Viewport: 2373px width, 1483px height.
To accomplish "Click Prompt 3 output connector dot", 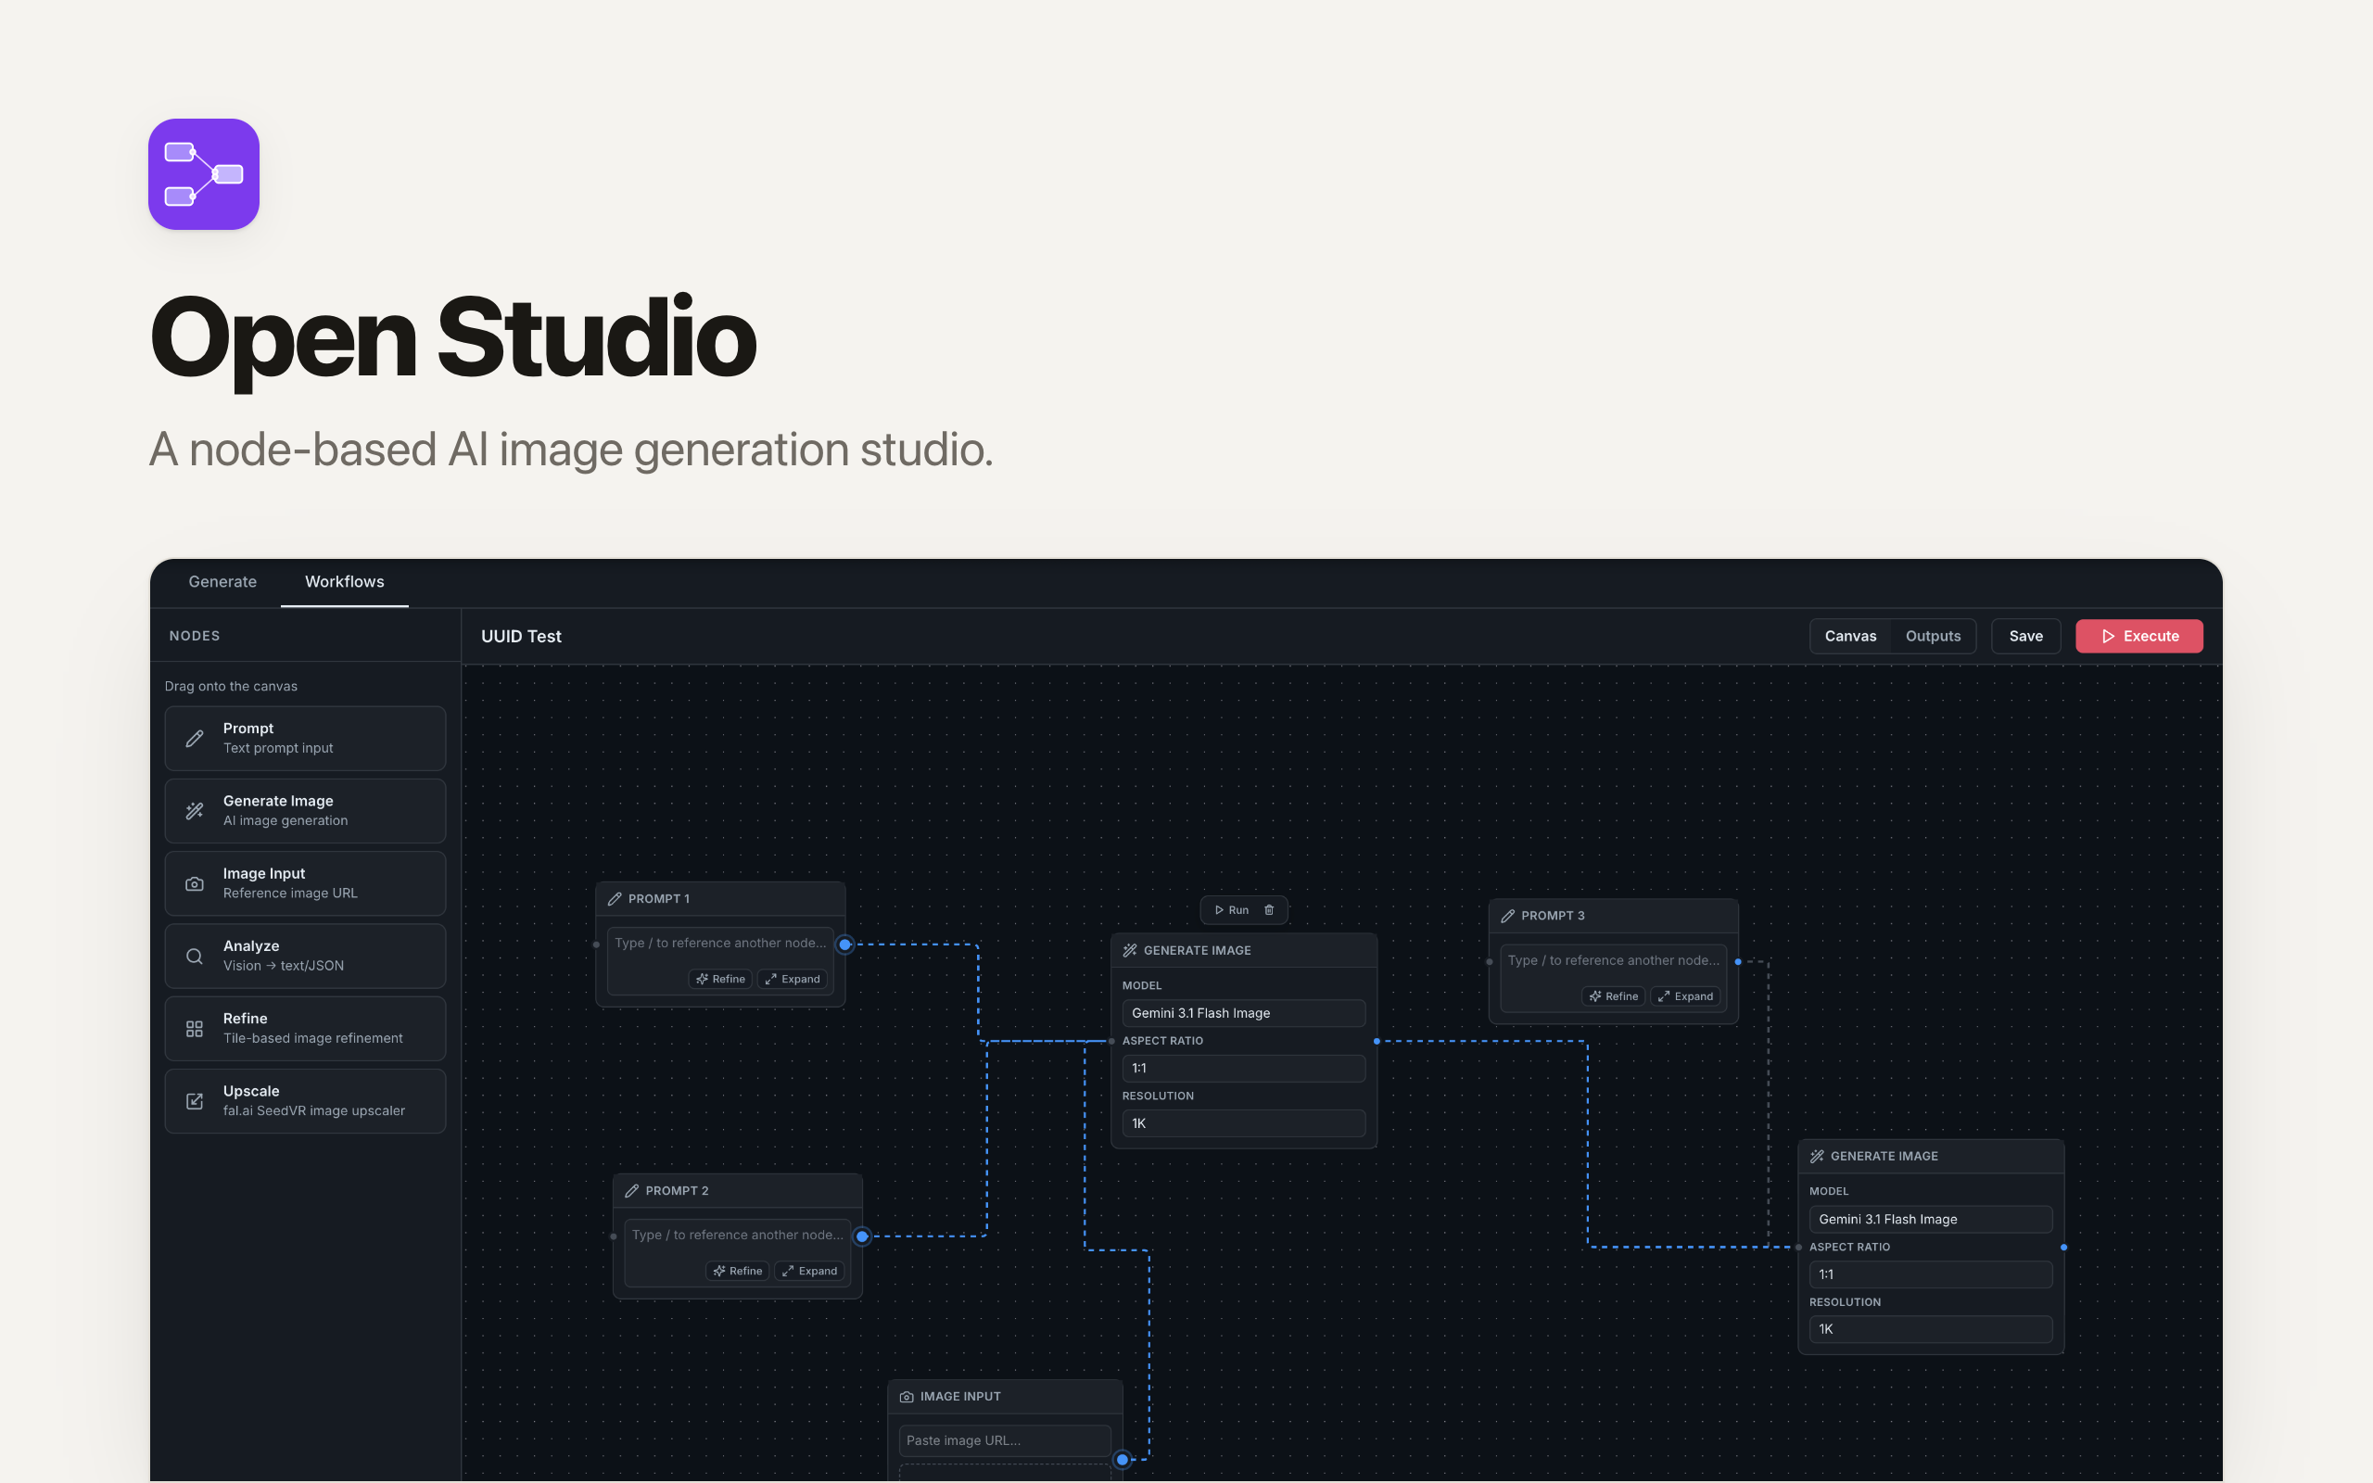I will pos(1739,962).
